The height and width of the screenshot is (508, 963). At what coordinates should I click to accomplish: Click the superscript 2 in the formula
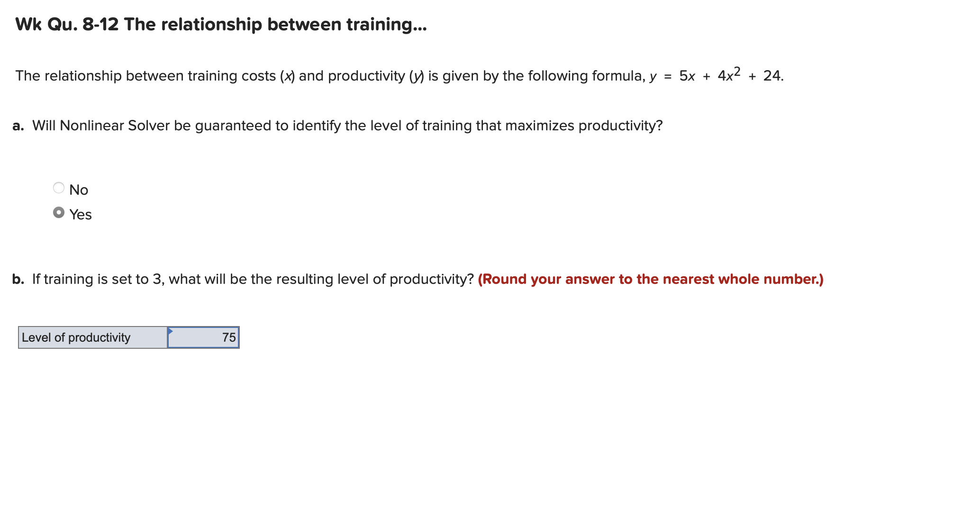coord(737,71)
